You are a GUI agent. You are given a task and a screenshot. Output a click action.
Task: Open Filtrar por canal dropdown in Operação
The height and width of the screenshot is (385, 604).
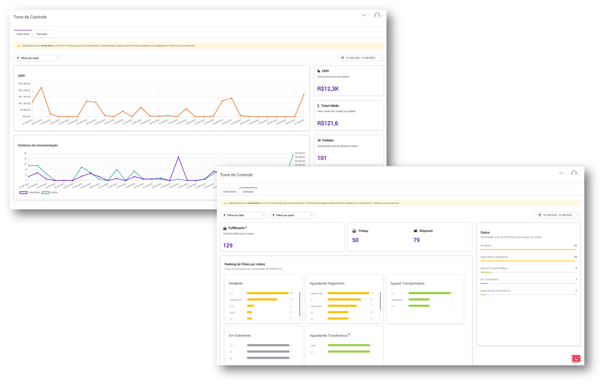[x=292, y=215]
